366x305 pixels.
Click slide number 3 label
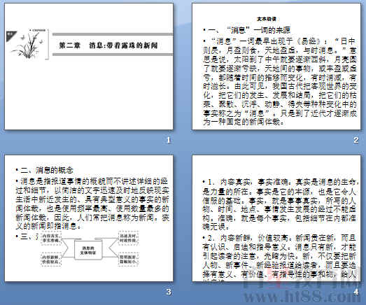click(x=169, y=292)
